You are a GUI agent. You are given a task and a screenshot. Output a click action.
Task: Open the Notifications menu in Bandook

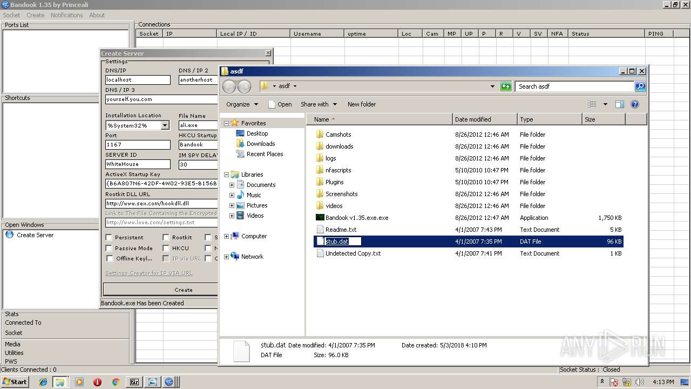pos(67,15)
